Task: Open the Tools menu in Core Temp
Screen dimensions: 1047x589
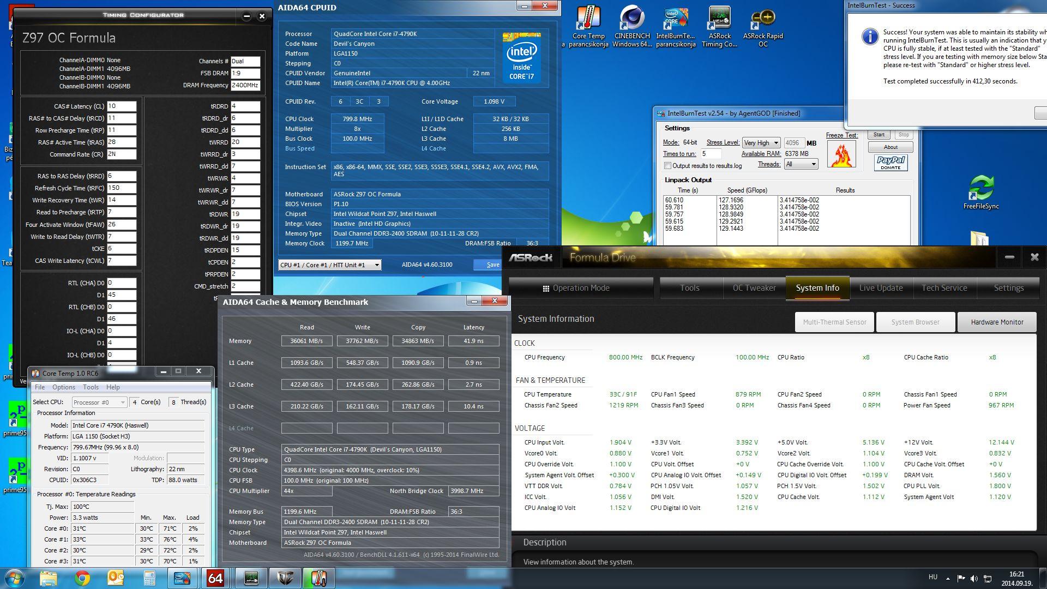Action: [x=91, y=387]
